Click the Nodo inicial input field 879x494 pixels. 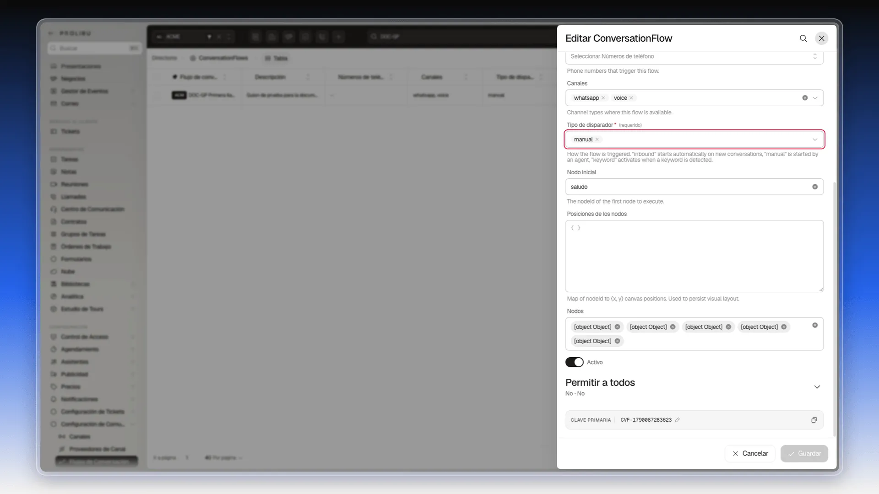[694, 187]
